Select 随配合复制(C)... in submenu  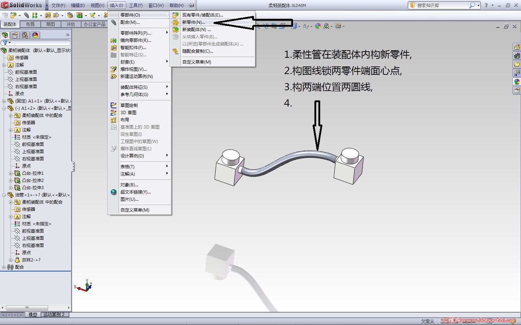point(213,51)
